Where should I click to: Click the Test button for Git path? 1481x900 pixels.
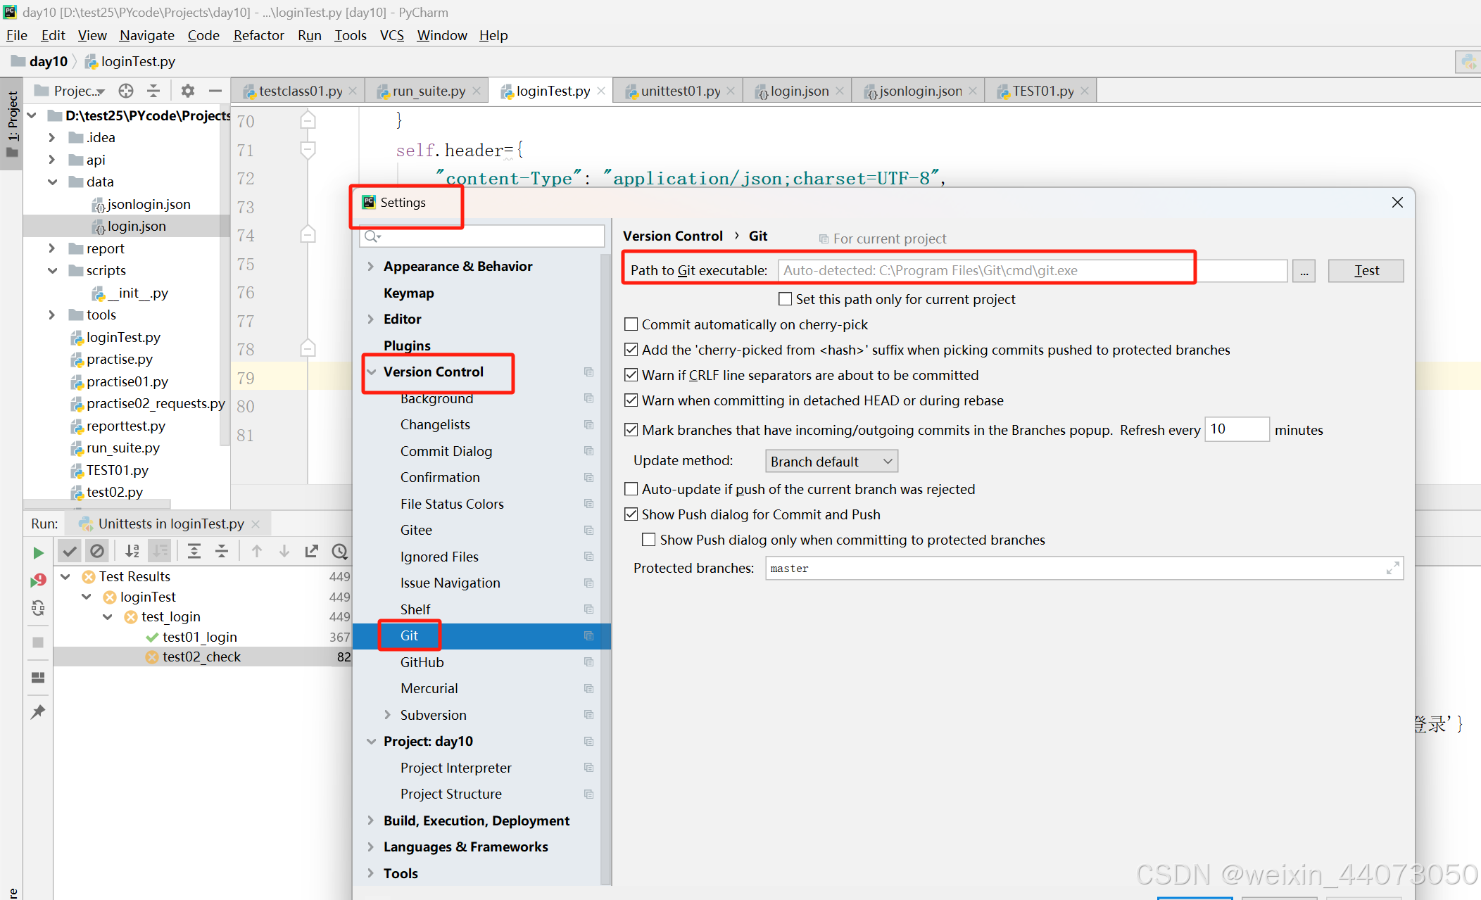coord(1365,271)
